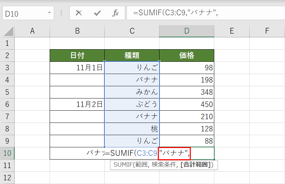Click the Name Box showing D10
Screen dimensions: 285x184
click(x=24, y=13)
